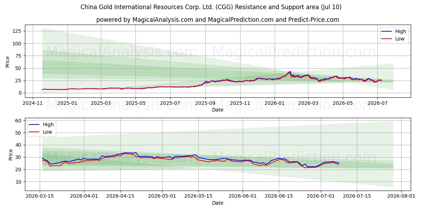Screen dimensions: 422x211
Task: Click the 2024-11 x-axis label
Action: (33, 103)
